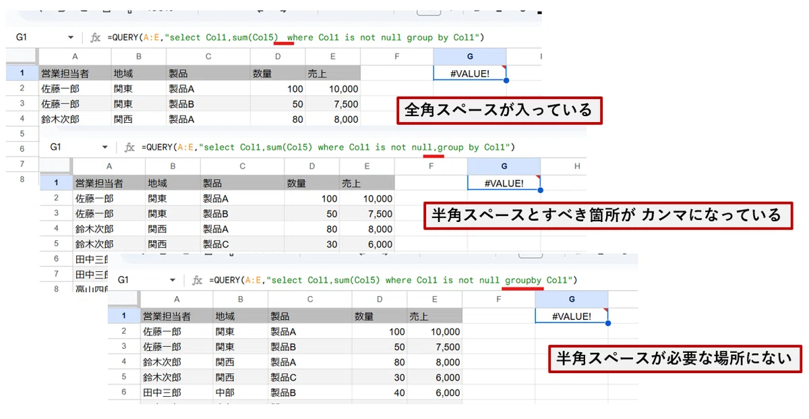Select column A header in bottom screenshot
809x419 pixels.
coord(177,299)
